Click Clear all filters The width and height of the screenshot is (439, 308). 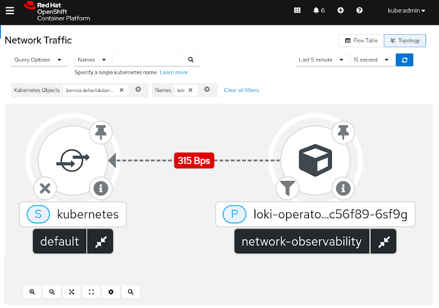coord(241,90)
